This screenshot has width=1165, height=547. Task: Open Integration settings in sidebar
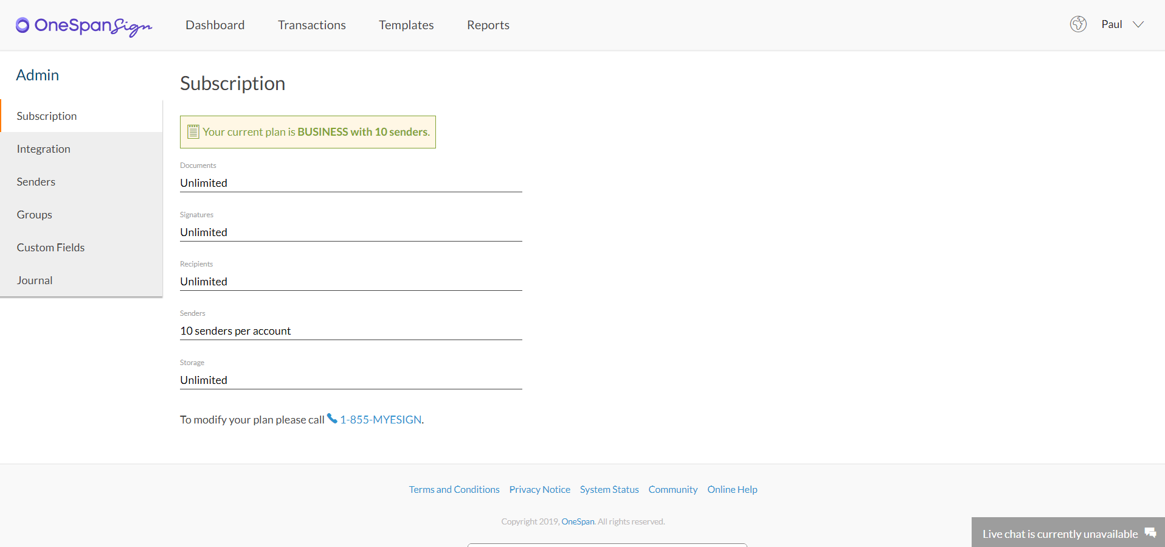[x=44, y=149]
